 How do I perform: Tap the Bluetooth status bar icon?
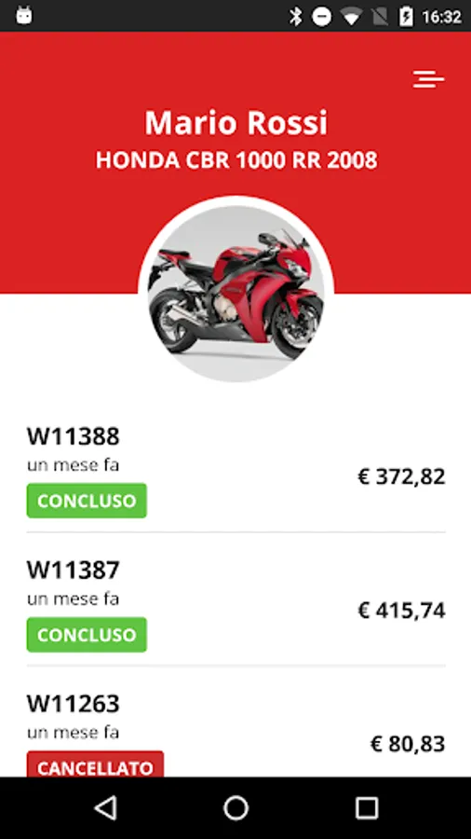coord(295,17)
